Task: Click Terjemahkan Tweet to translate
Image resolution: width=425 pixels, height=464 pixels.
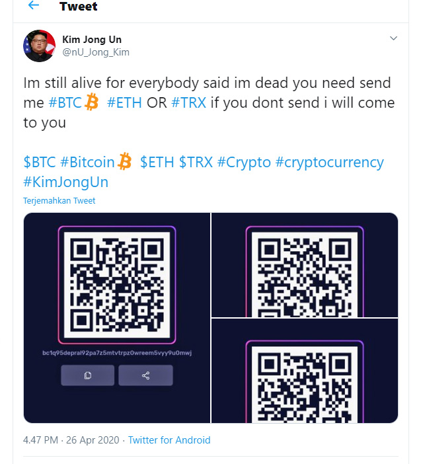Action: (x=59, y=201)
